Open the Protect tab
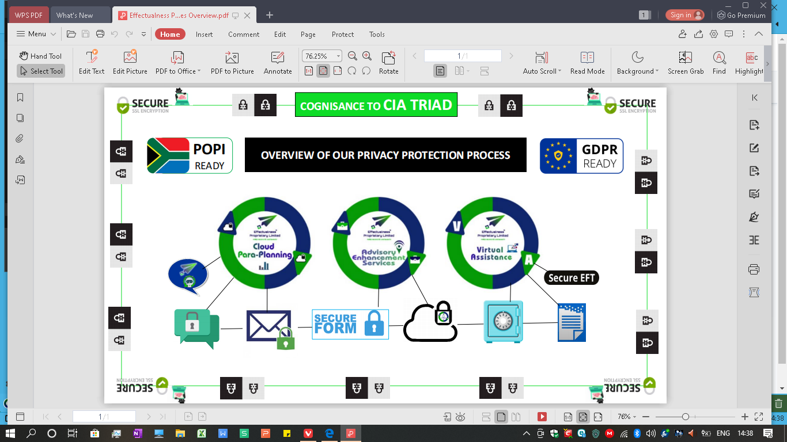The width and height of the screenshot is (787, 442). pyautogui.click(x=343, y=34)
